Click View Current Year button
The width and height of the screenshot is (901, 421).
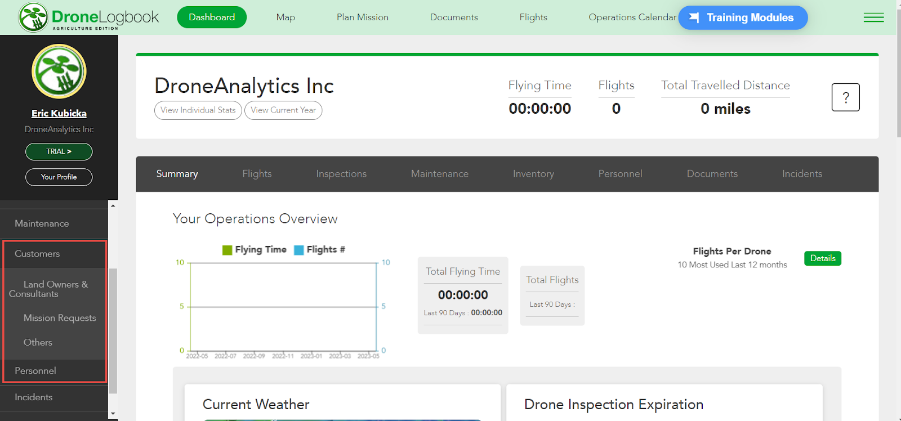coord(283,110)
